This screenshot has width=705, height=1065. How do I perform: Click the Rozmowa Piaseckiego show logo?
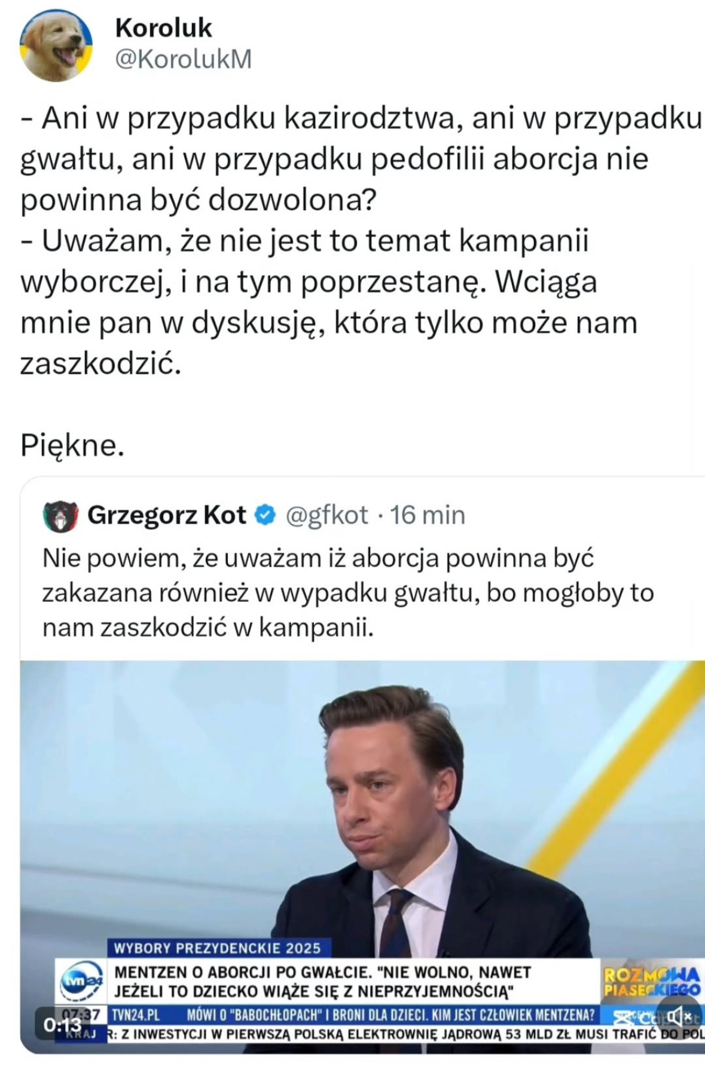click(651, 983)
